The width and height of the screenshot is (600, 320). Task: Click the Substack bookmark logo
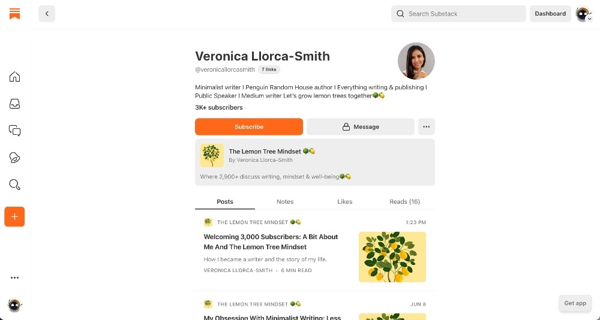tap(15, 13)
